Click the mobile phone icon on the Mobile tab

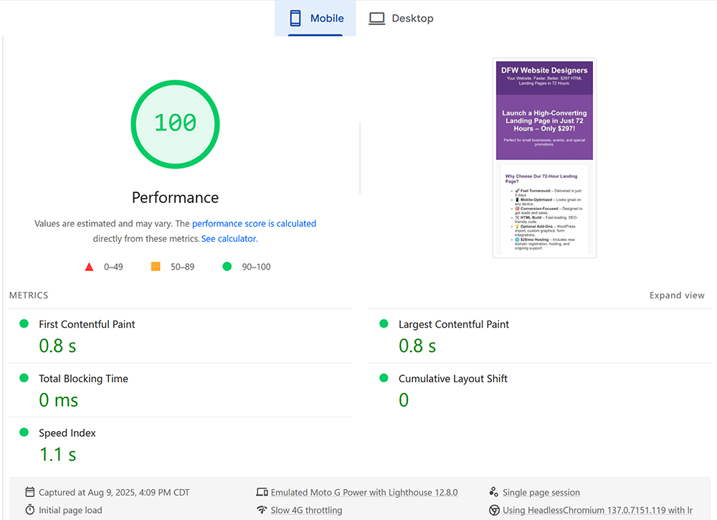coord(295,17)
